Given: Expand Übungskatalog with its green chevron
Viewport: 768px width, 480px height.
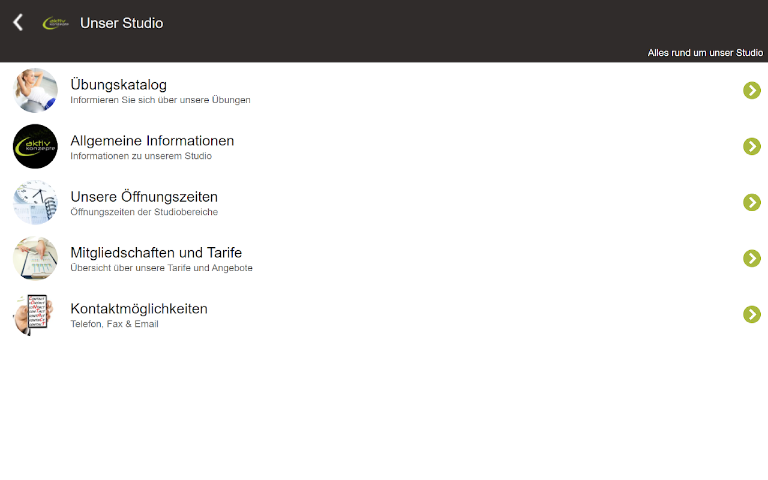Looking at the screenshot, I should pyautogui.click(x=752, y=91).
